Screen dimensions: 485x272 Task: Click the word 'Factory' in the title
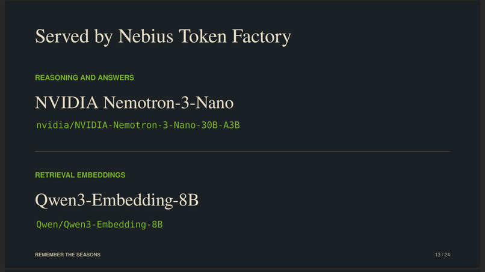click(x=261, y=37)
